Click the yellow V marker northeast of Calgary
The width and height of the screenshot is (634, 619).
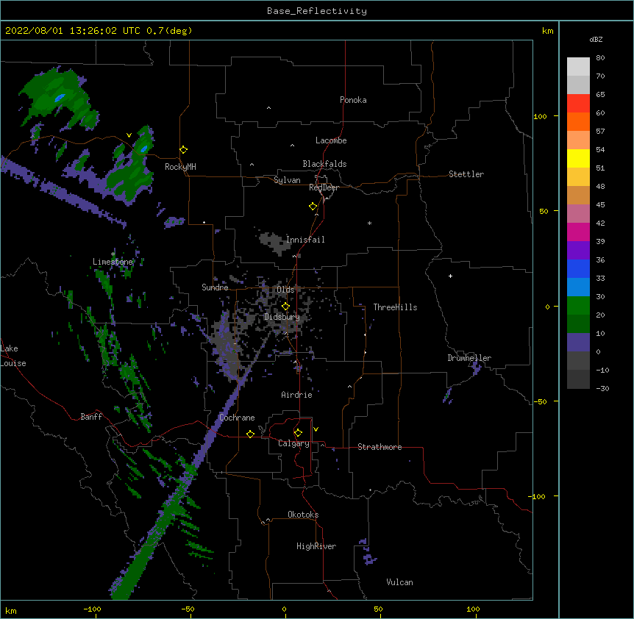pyautogui.click(x=316, y=429)
